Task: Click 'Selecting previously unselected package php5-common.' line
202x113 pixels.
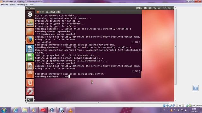Action: pos(70,74)
